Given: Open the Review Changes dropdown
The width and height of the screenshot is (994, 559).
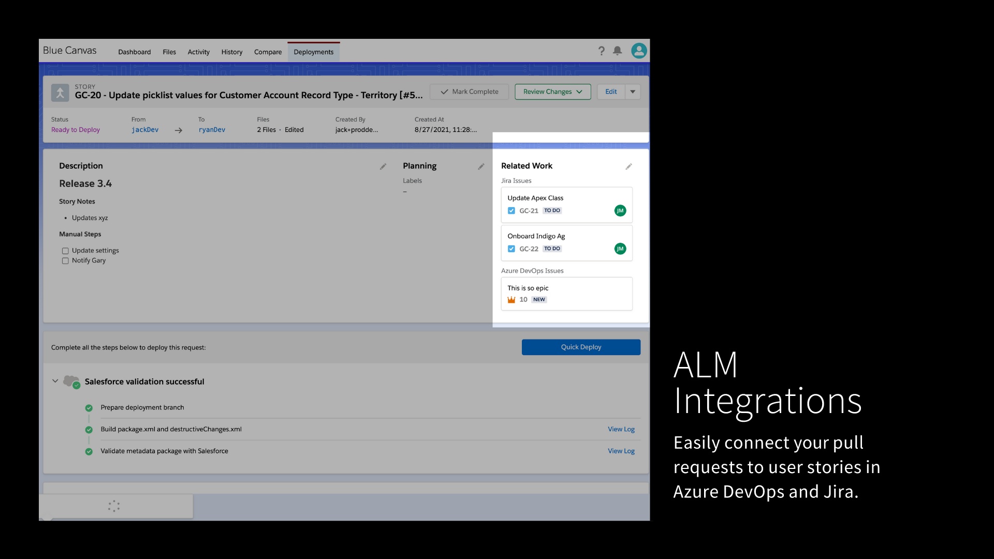Looking at the screenshot, I should (552, 92).
